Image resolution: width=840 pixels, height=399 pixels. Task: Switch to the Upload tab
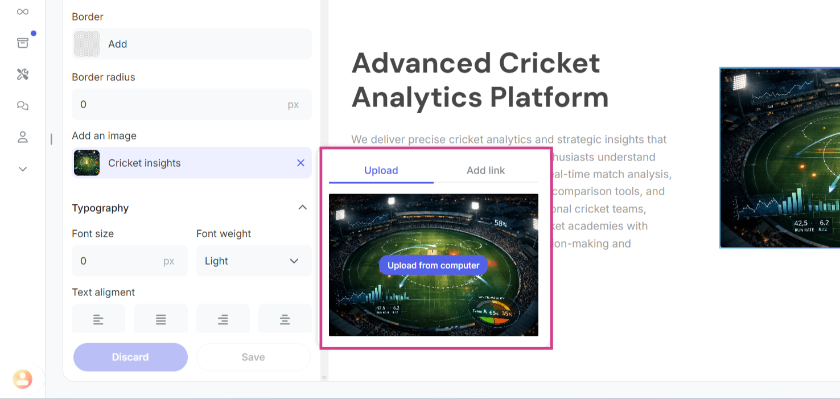click(x=381, y=170)
